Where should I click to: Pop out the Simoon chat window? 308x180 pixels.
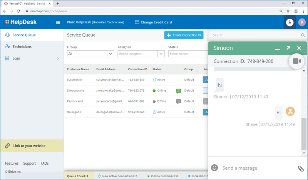click(288, 48)
